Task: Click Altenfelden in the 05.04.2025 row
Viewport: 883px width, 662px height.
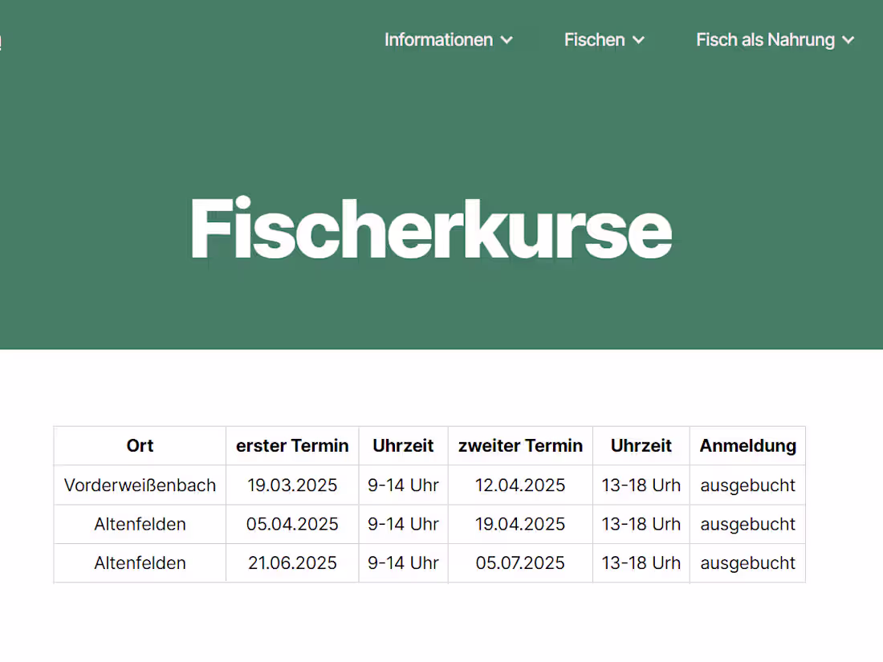Action: pos(140,524)
